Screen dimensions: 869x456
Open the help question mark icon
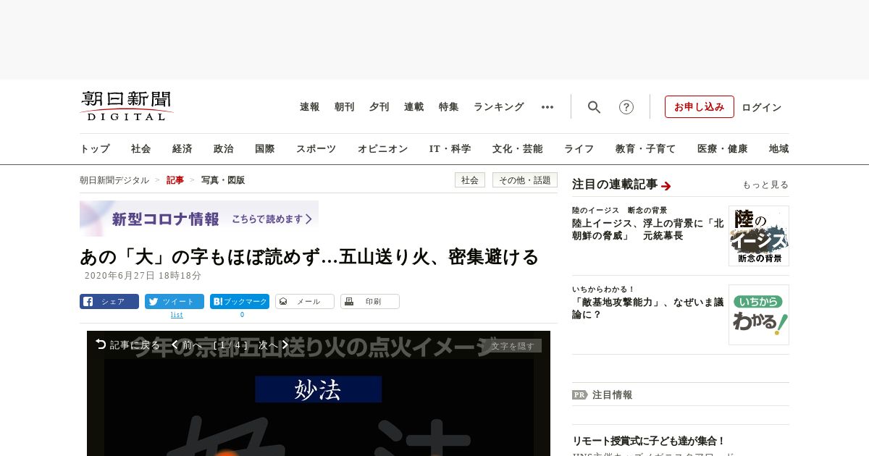626,107
